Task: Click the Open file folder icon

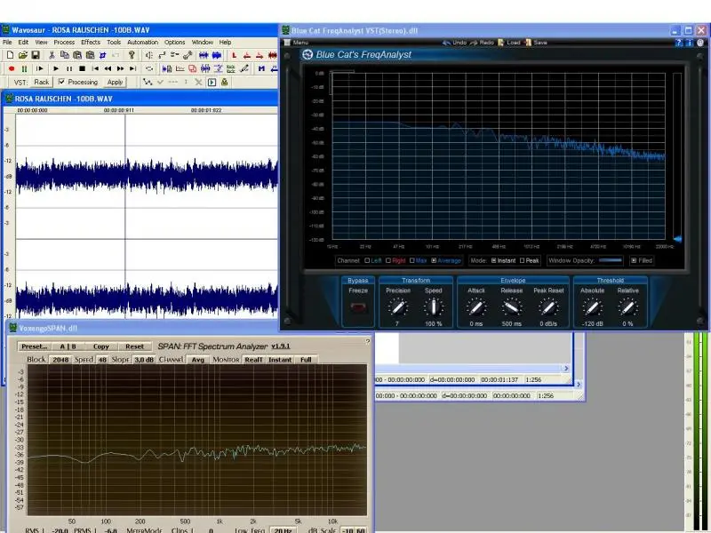Action: 22,55
